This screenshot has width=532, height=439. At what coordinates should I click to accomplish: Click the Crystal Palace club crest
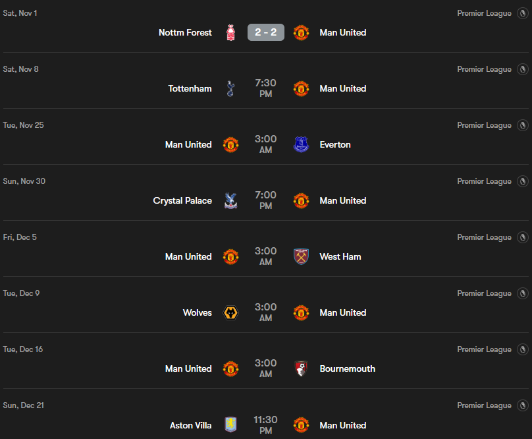pyautogui.click(x=230, y=200)
